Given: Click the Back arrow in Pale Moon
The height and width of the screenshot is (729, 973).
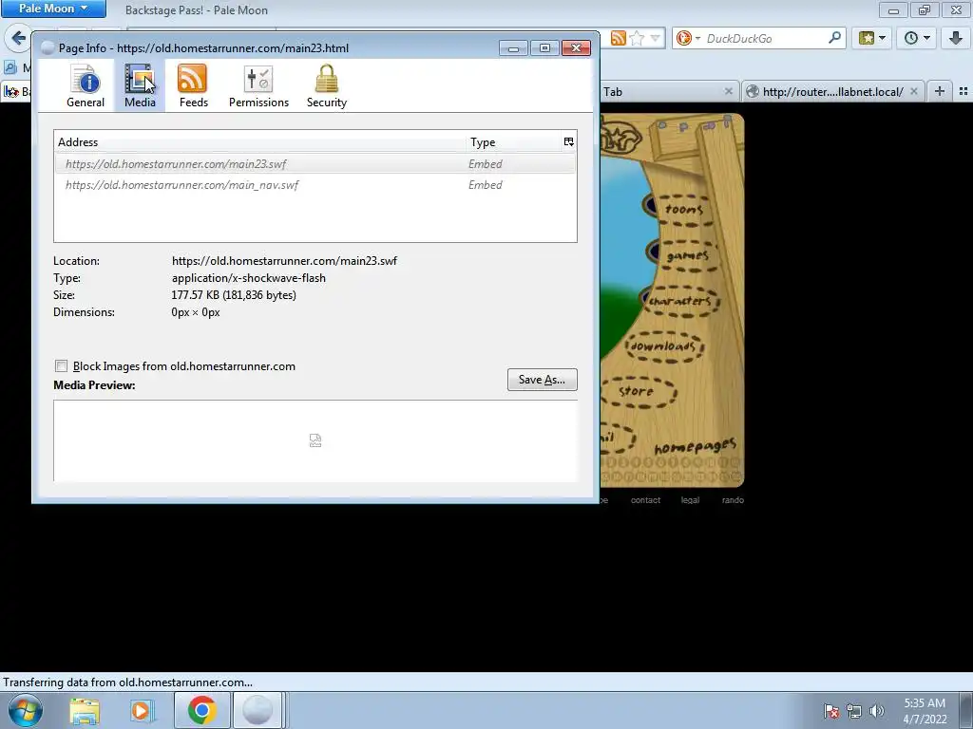Looking at the screenshot, I should pos(18,38).
